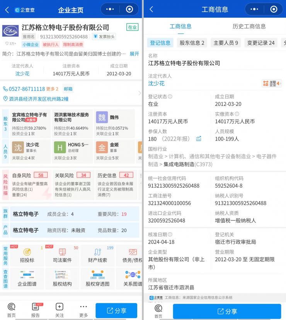
Task: Open the 股权穿透图 diagram
Action: [97, 279]
